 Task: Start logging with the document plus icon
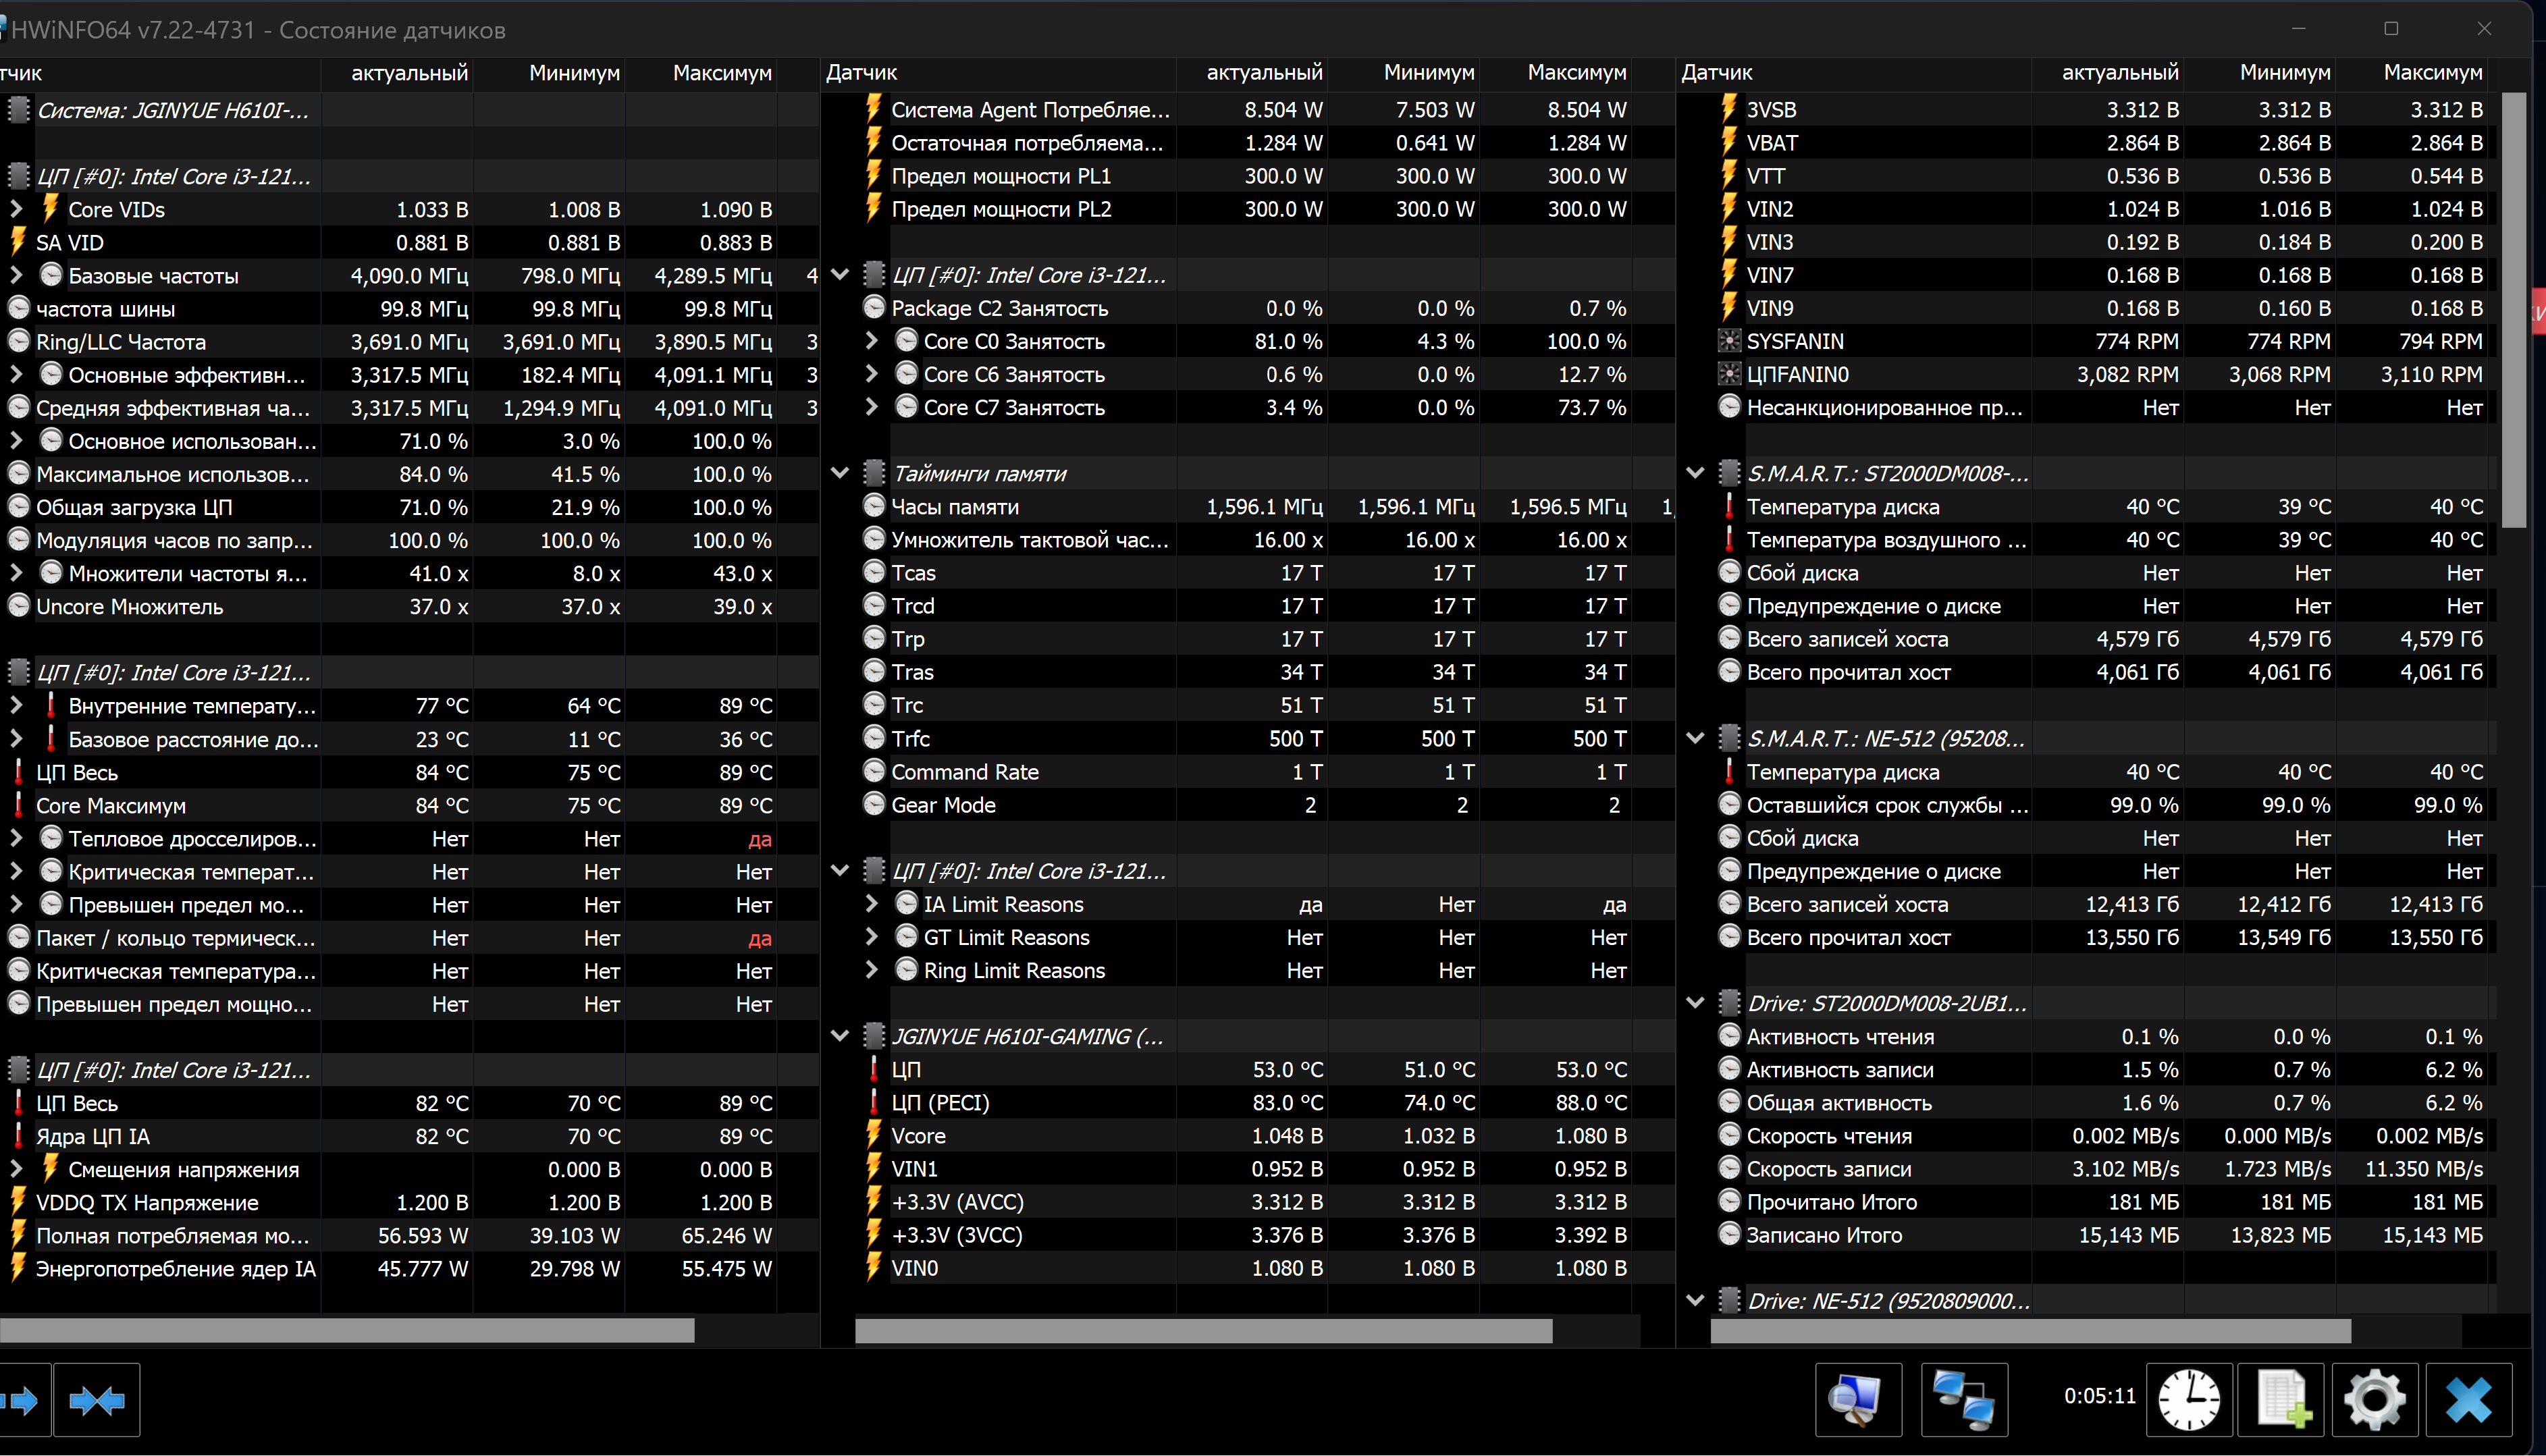(2282, 1400)
